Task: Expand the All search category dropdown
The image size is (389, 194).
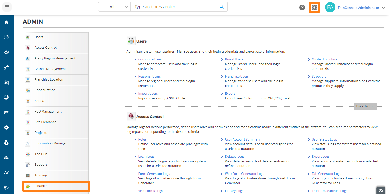Action: (114, 7)
